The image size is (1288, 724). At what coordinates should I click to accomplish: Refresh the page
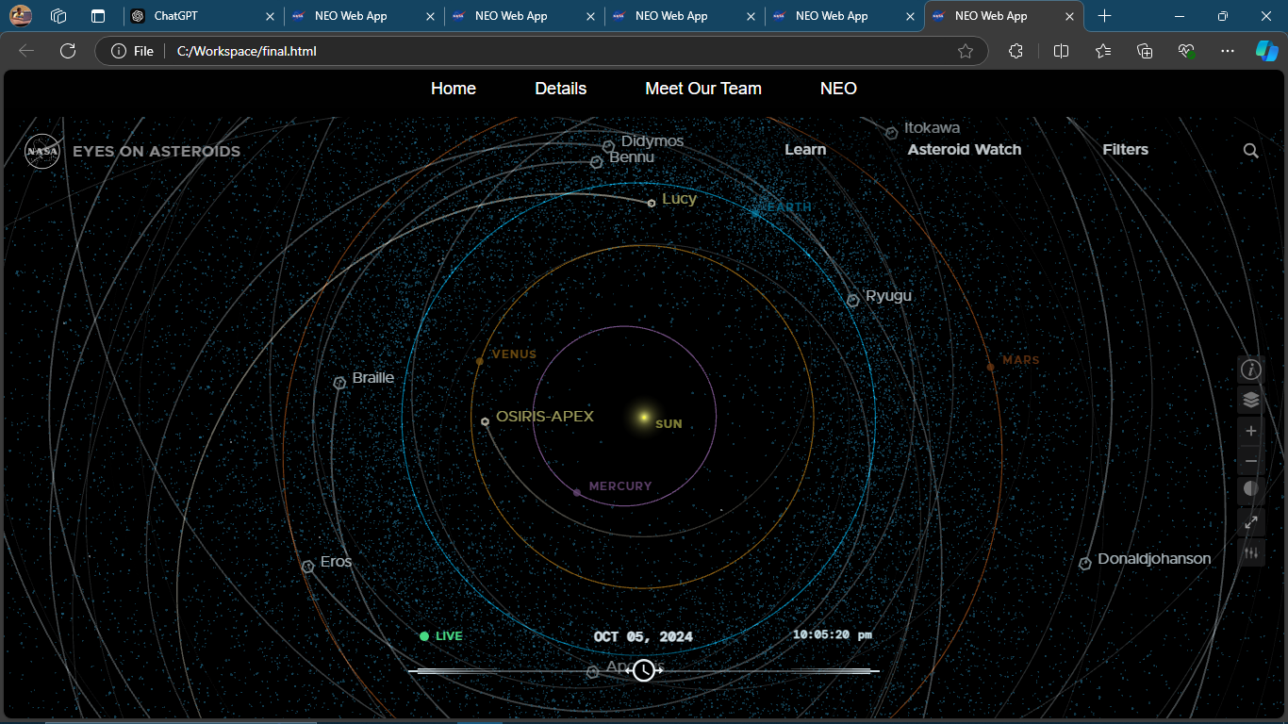coord(68,51)
